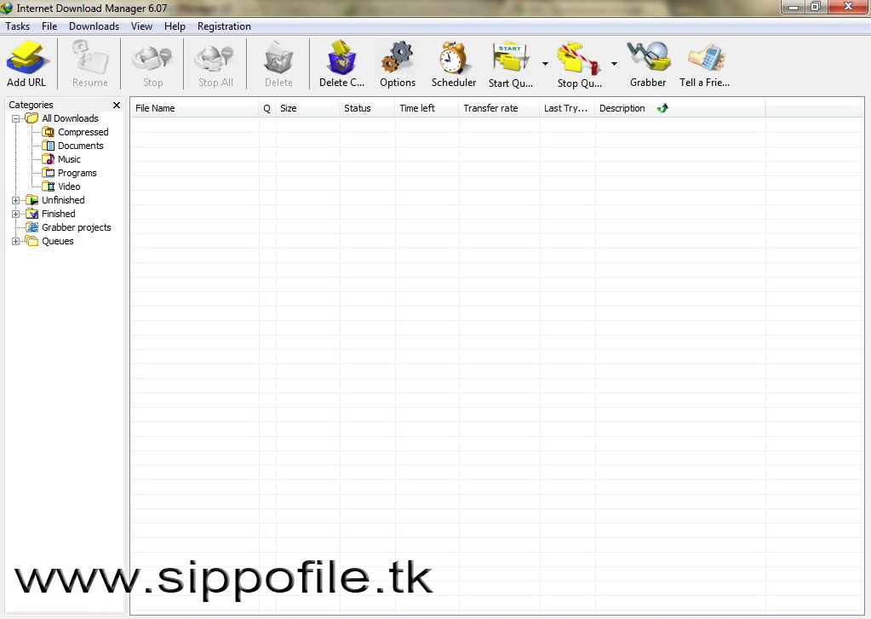Open the Scheduler alarm clock icon
871x619 pixels.
(453, 57)
